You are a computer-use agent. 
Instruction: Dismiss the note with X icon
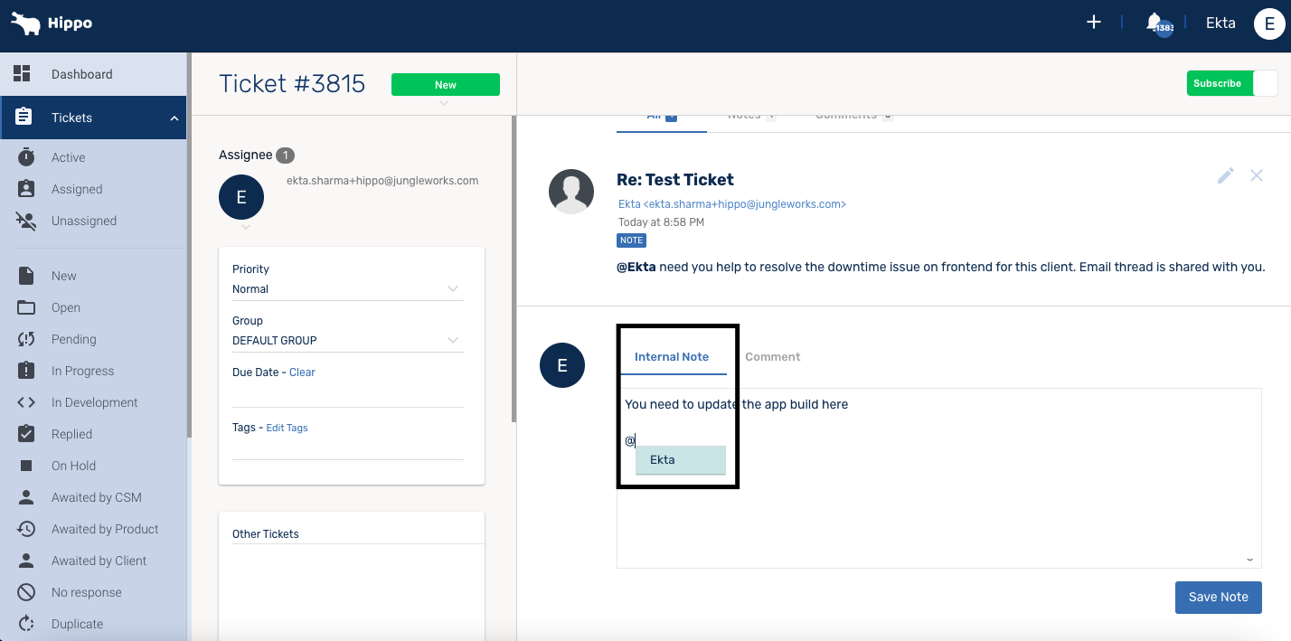[x=1256, y=175]
